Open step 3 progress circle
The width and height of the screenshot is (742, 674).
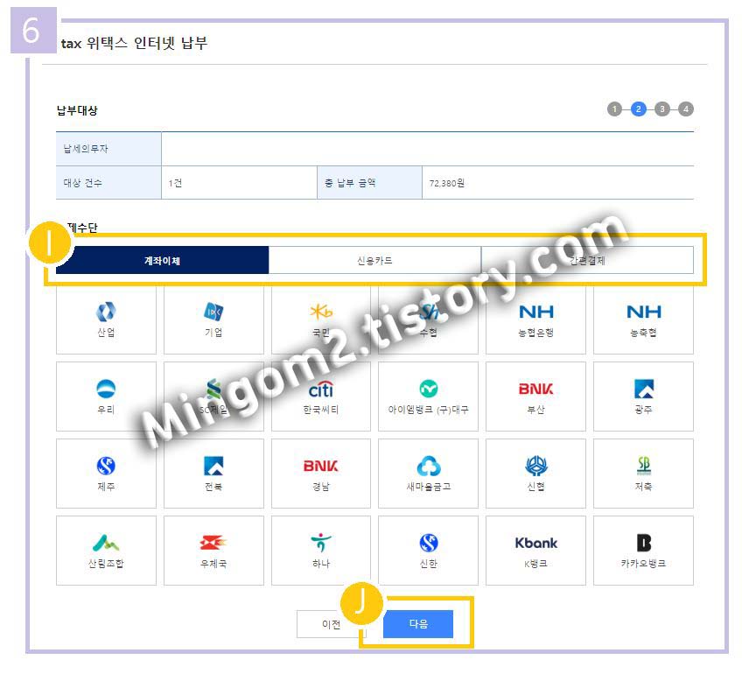[662, 109]
